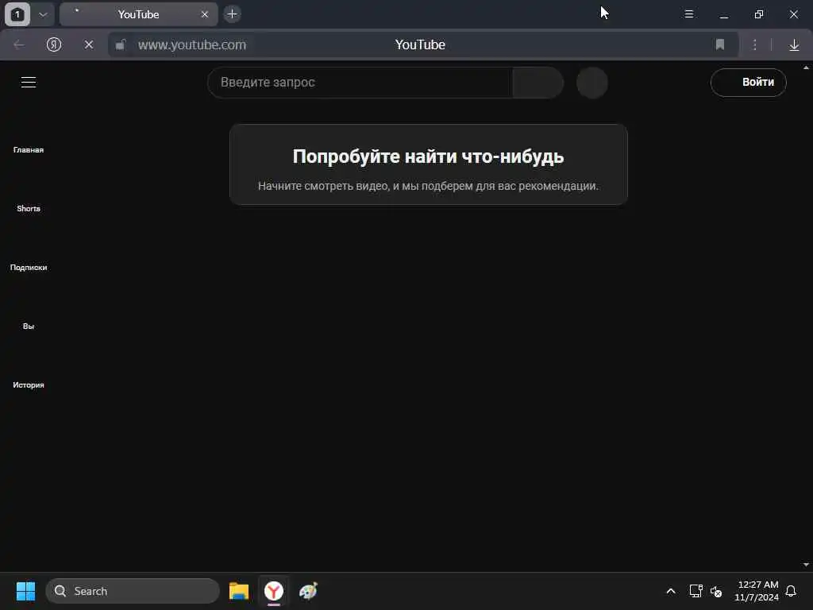The image size is (813, 610).
Task: Open a new tab with plus button
Action: point(233,14)
